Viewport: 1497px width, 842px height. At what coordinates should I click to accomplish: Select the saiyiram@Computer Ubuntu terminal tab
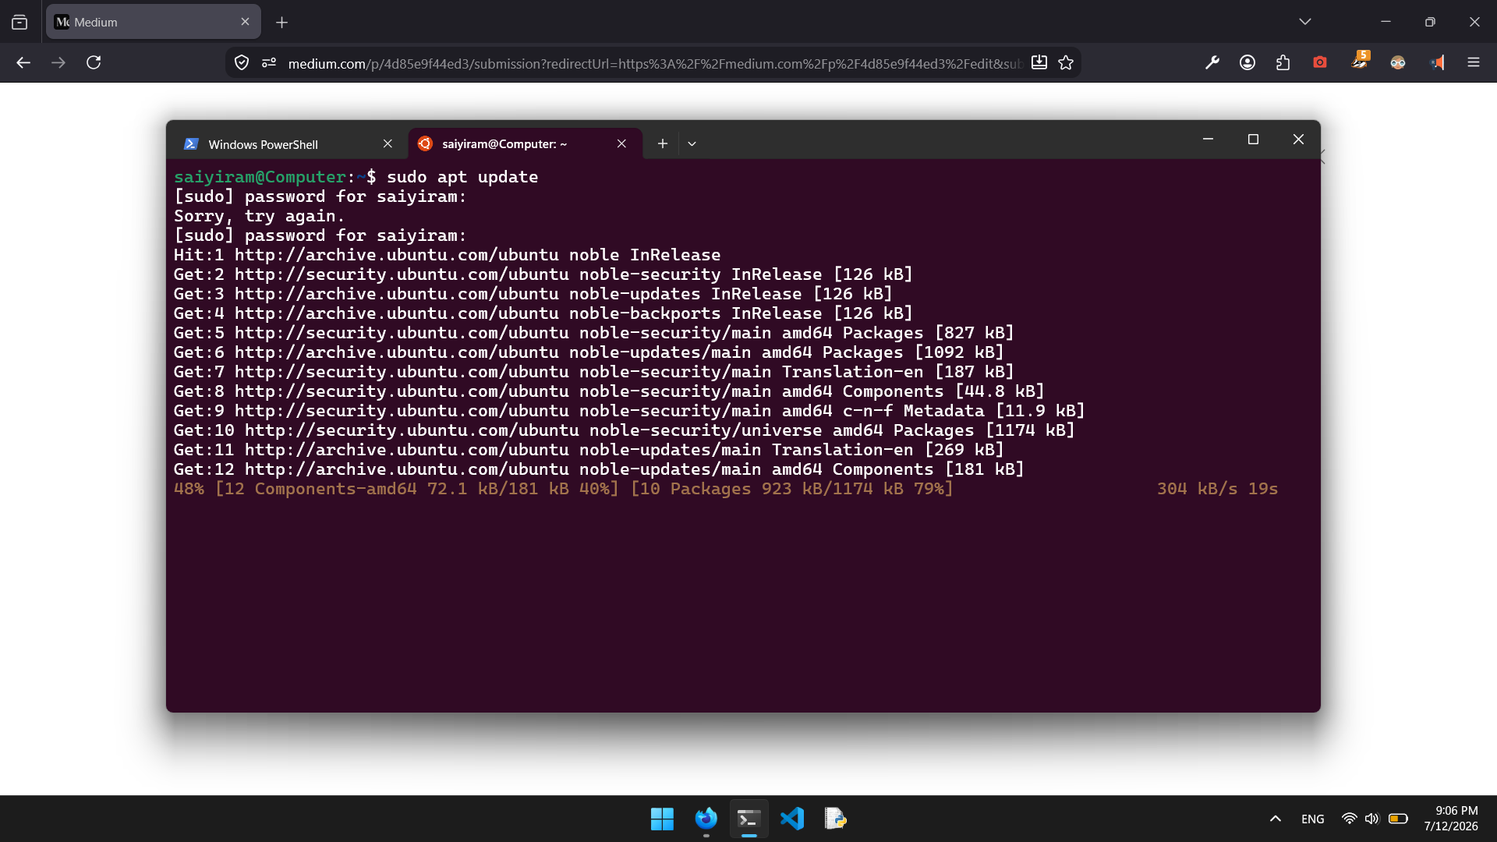526,143
